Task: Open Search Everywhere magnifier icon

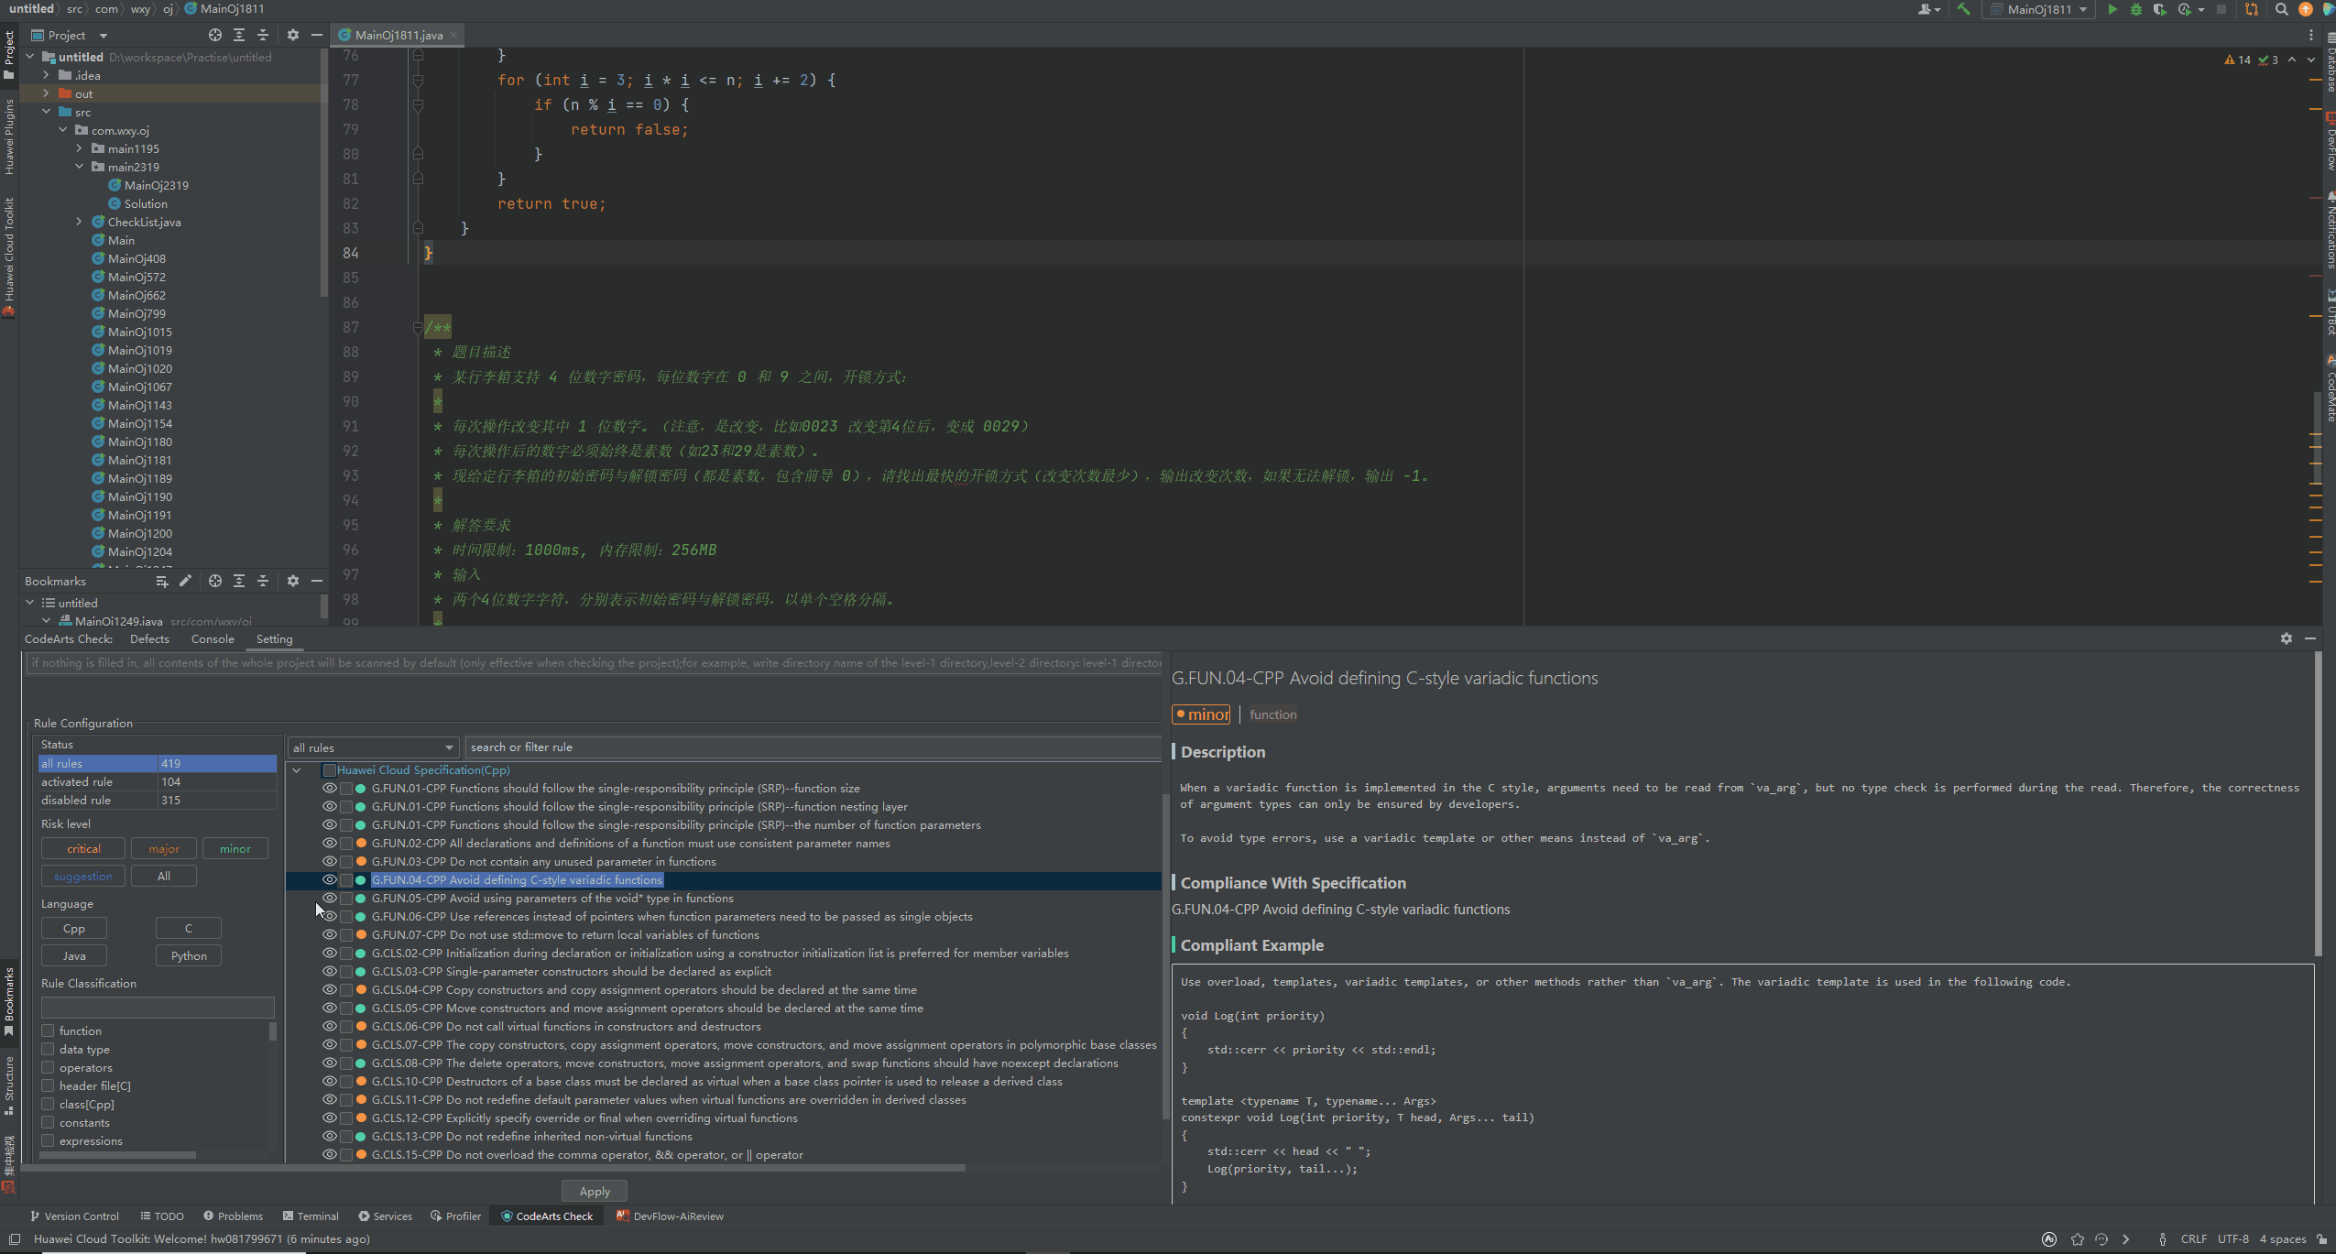Action: coord(2281,9)
